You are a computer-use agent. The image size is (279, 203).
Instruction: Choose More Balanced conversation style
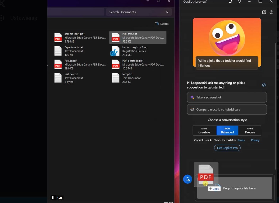227,131
